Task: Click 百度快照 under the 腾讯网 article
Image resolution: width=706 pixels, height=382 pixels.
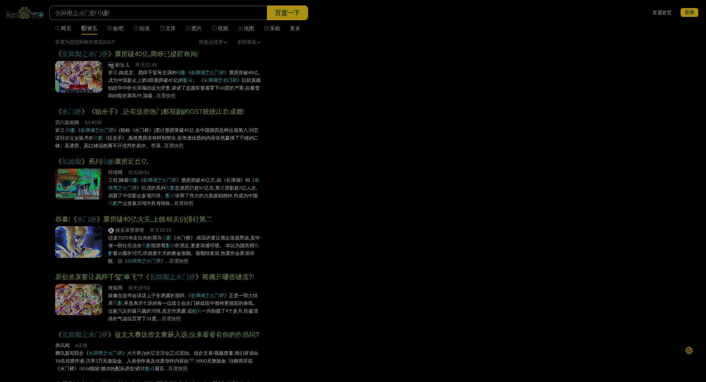Action: pyautogui.click(x=178, y=369)
